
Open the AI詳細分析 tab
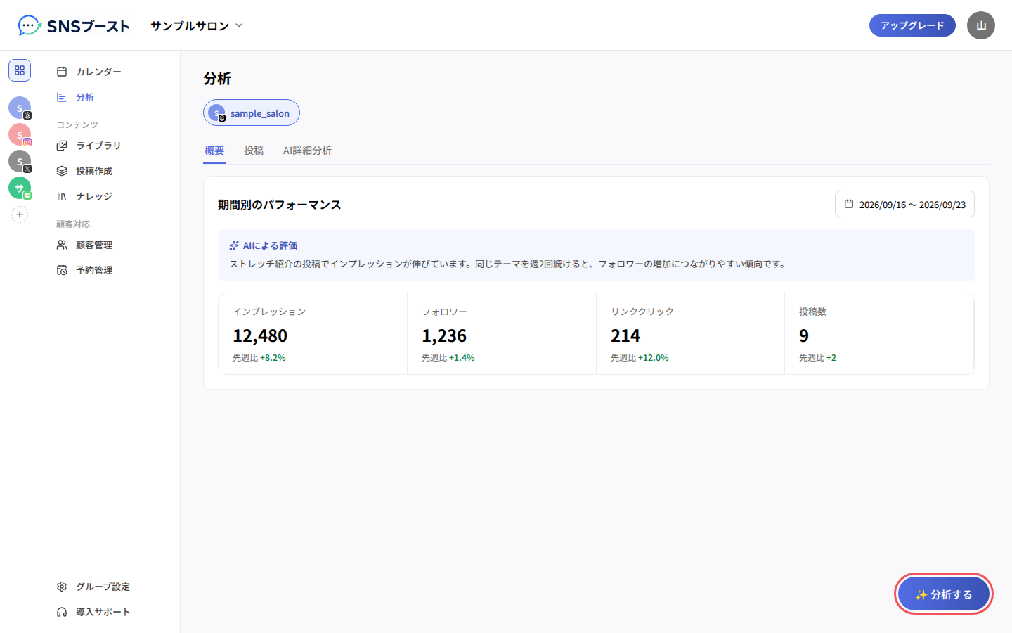(x=307, y=151)
